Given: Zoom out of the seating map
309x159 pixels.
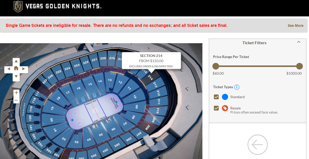Looking at the screenshot, I should (x=16, y=100).
